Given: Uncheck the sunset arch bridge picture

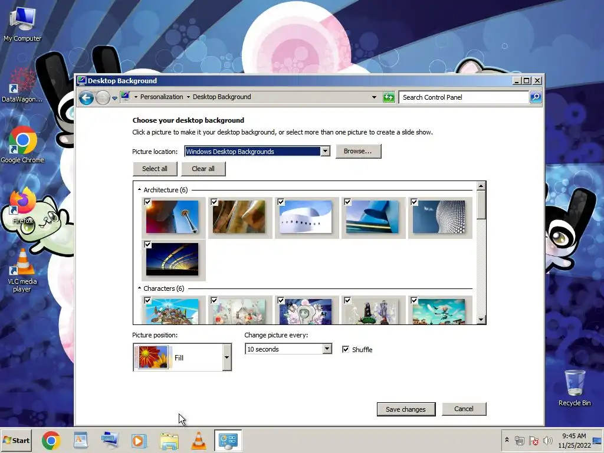Looking at the screenshot, I should [147, 244].
